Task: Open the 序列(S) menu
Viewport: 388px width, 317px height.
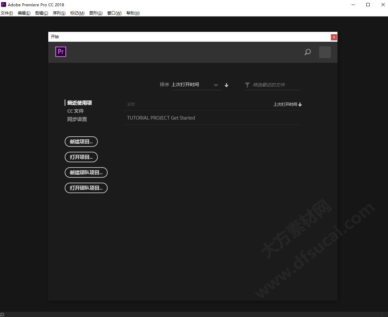Action: pos(59,13)
